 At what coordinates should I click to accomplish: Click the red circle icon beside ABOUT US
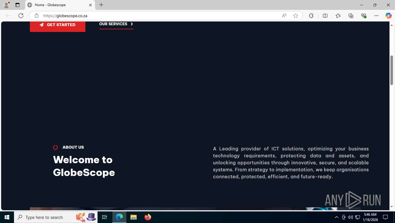(x=55, y=148)
